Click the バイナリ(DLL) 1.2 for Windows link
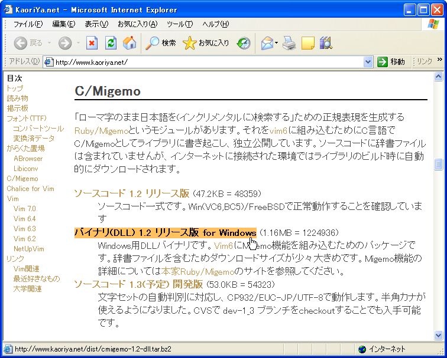This screenshot has width=447, height=358. click(x=165, y=232)
